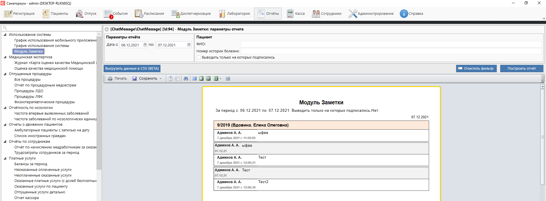Switch to the Пациенты tab
The height and width of the screenshot is (201, 546).
[x=55, y=14]
